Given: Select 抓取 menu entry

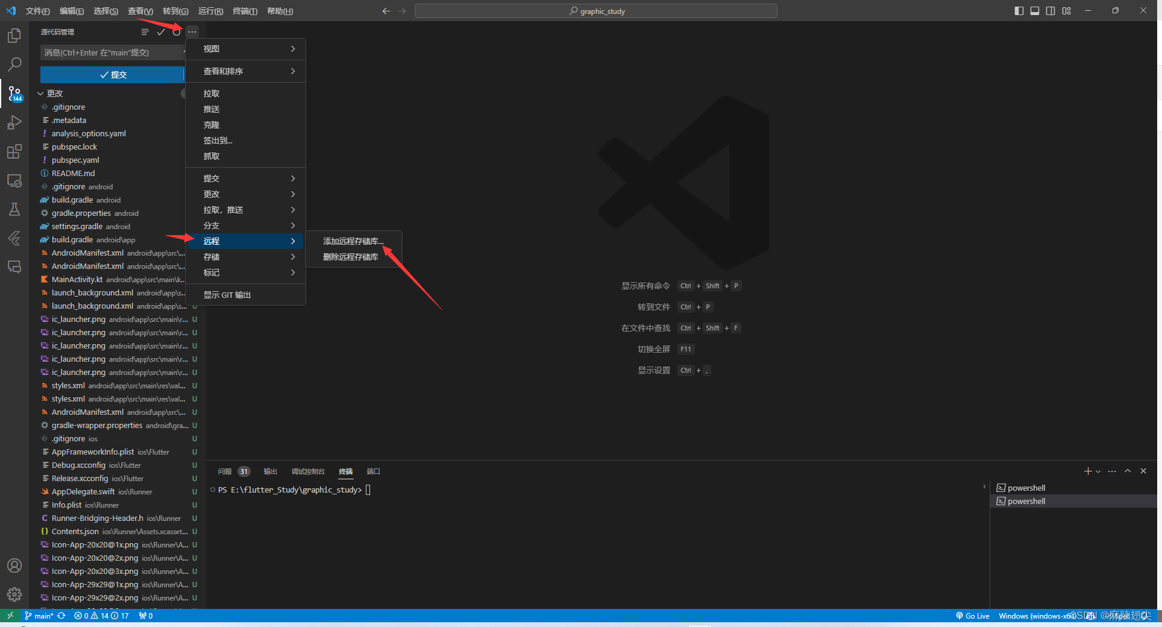Looking at the screenshot, I should click(x=246, y=156).
